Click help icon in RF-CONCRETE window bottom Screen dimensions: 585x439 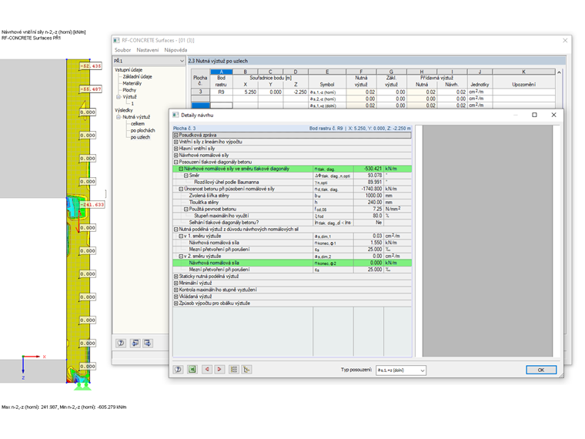click(121, 343)
